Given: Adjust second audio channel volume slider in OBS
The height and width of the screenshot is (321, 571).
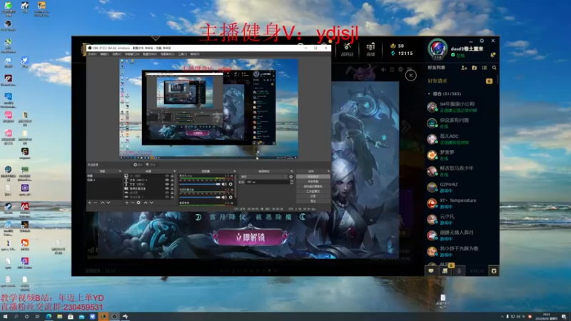Looking at the screenshot, I should [x=200, y=198].
